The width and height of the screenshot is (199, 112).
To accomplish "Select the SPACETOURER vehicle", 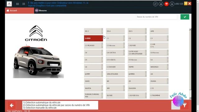I will tap(115, 74).
